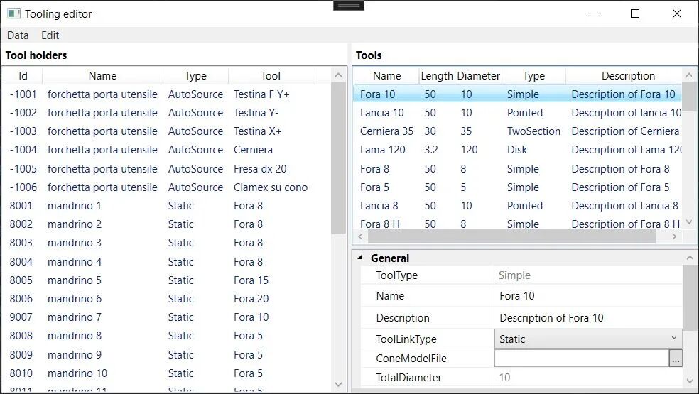Select mandrino 1 row
This screenshot has height=394, width=699.
point(167,206)
